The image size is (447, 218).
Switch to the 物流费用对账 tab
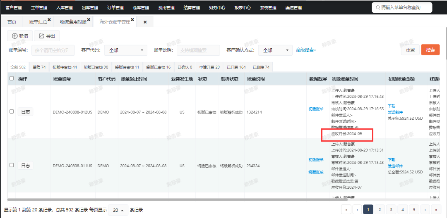(x=73, y=22)
